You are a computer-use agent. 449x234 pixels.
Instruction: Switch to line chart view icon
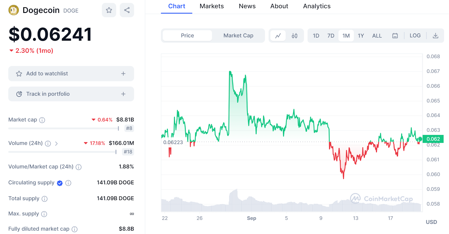click(x=278, y=36)
